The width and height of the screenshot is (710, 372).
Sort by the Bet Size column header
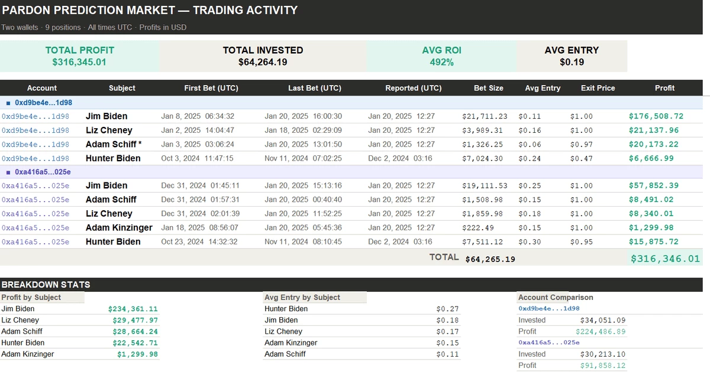(x=488, y=88)
